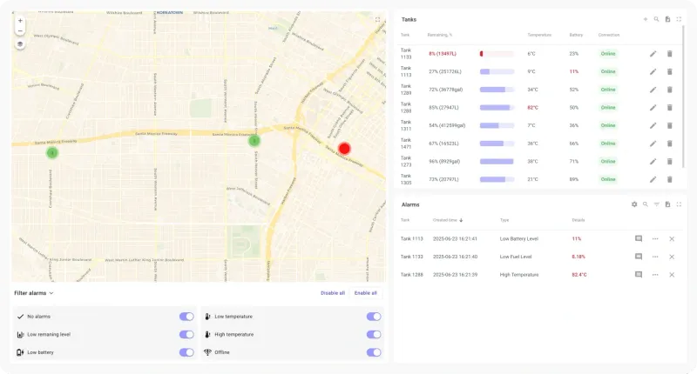The width and height of the screenshot is (697, 374).
Task: Click the Tank 1133 red level bar
Action: (497, 54)
